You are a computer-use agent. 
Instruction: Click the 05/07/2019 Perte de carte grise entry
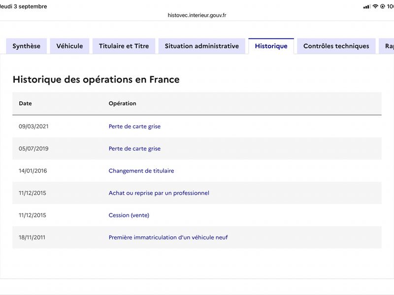click(x=134, y=148)
